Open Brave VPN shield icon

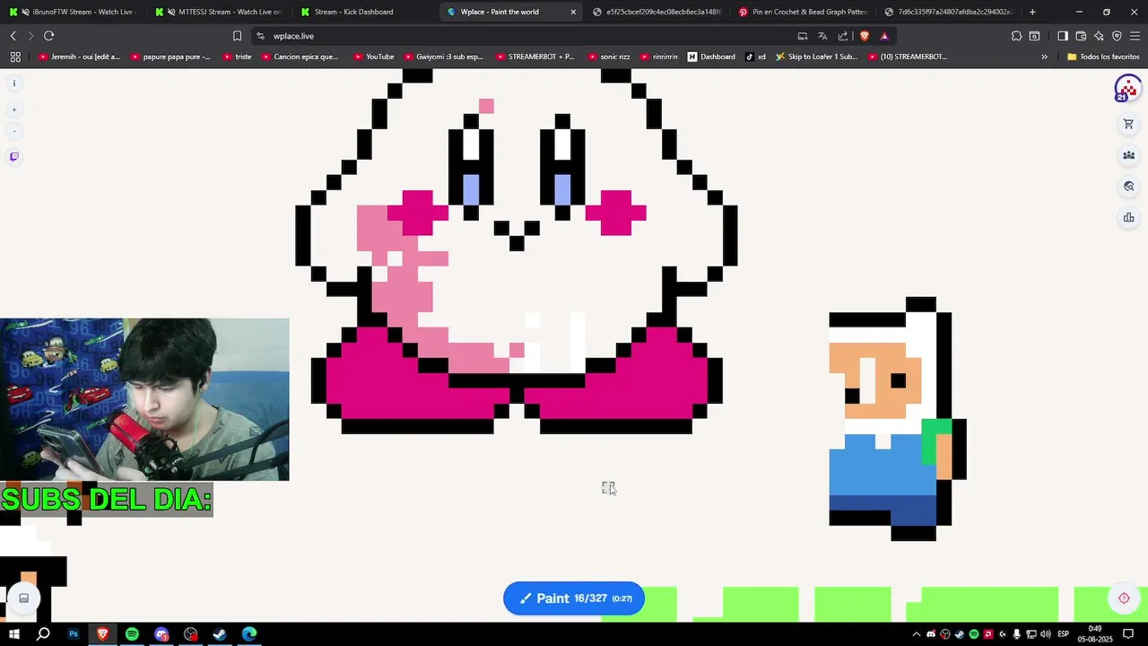point(1117,36)
